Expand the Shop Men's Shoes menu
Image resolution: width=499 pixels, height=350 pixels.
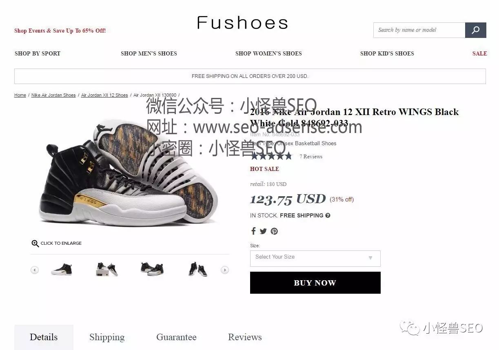[149, 53]
